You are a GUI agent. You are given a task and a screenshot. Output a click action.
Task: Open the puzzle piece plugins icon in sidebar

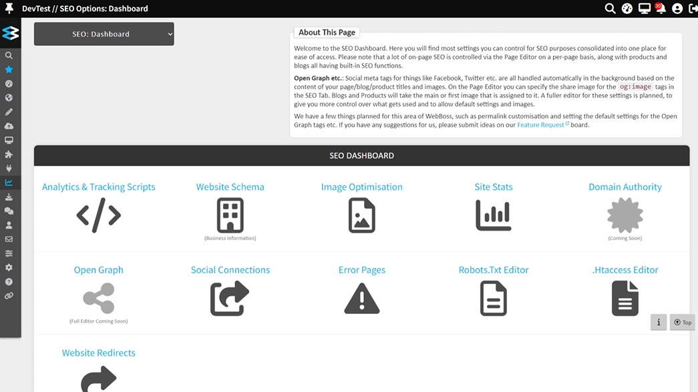pos(9,154)
